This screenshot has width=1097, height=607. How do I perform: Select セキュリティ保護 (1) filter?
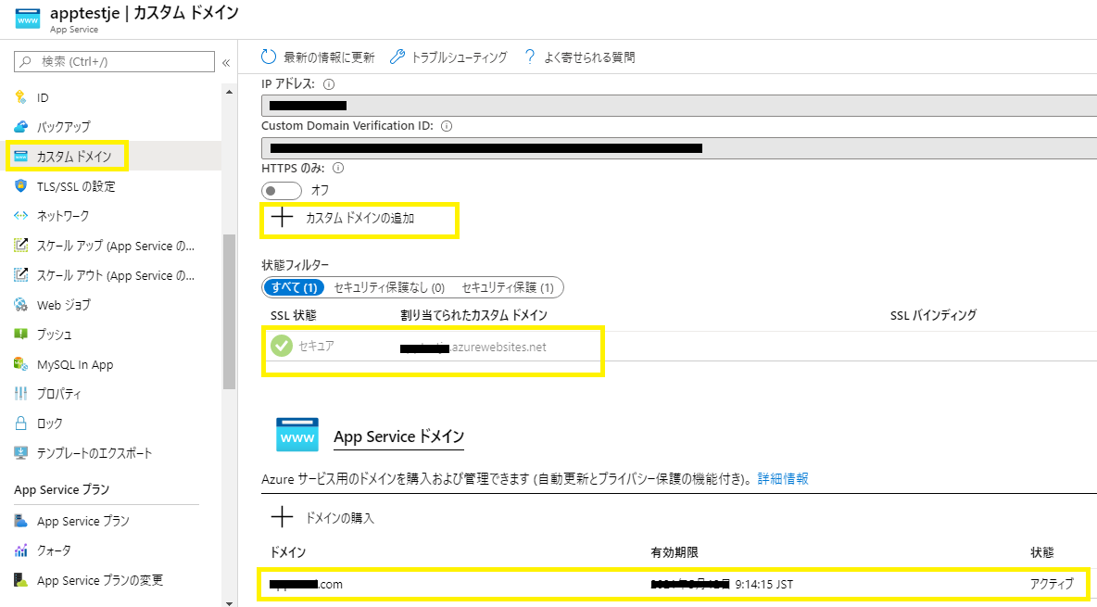(x=508, y=287)
